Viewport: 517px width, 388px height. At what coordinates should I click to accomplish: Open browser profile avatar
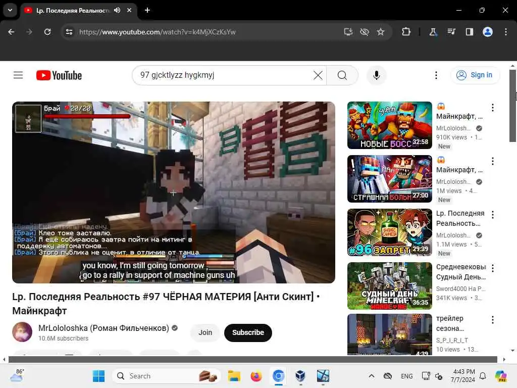click(x=488, y=32)
